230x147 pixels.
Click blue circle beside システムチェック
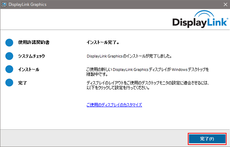click(x=9, y=56)
